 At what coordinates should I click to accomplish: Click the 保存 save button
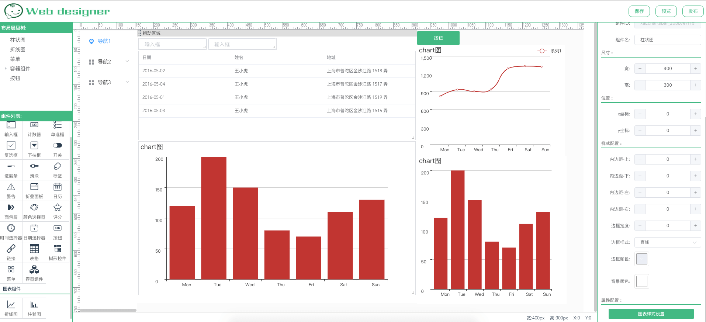pyautogui.click(x=639, y=11)
